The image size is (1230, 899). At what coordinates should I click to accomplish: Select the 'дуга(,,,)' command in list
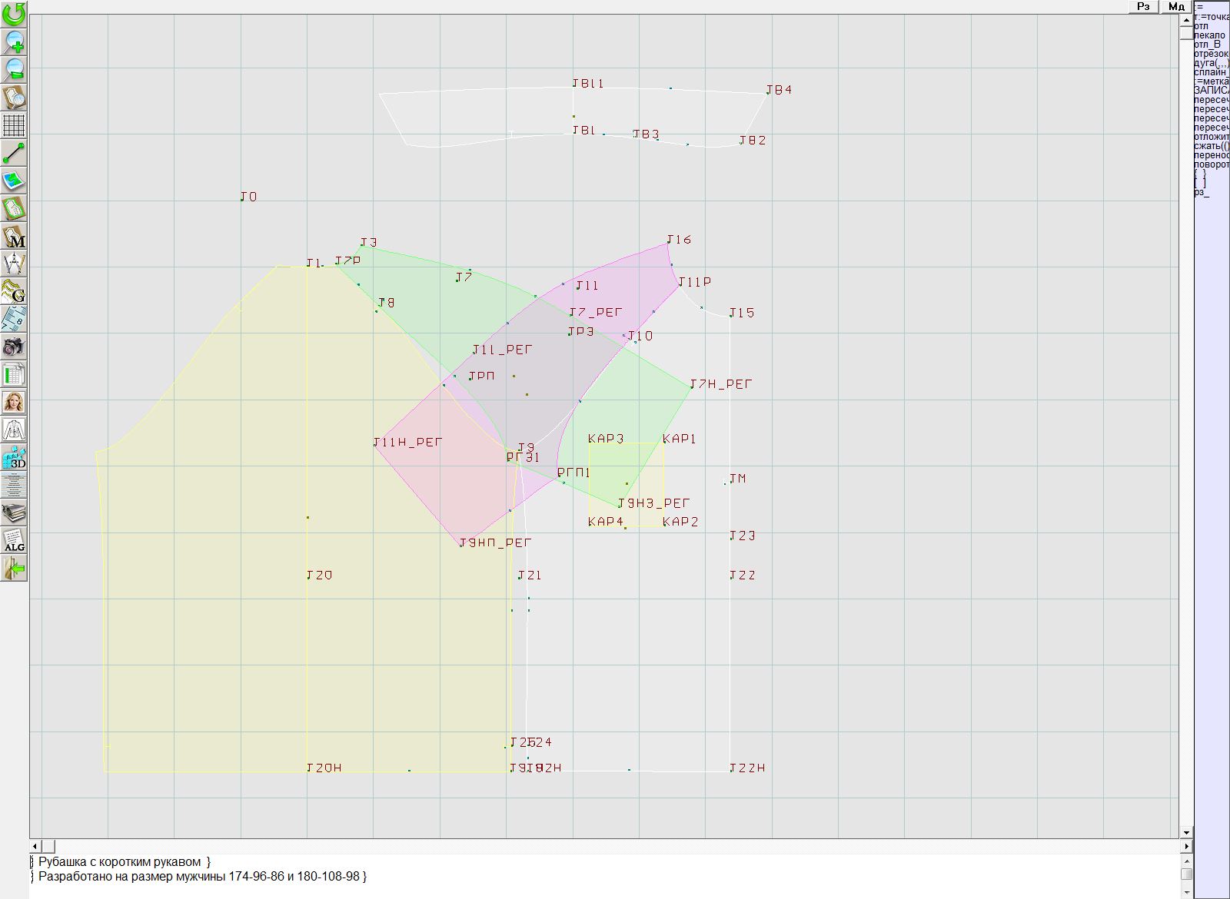pos(1211,63)
